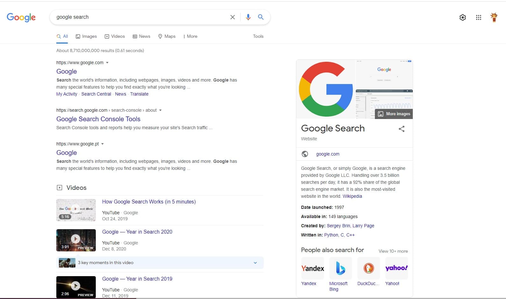Click the Wikipedia link in description
506x299 pixels.
(x=352, y=196)
